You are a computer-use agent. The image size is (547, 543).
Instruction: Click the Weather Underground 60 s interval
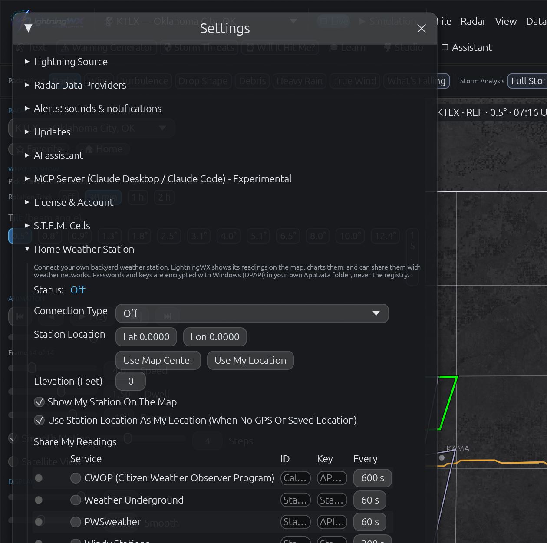370,500
